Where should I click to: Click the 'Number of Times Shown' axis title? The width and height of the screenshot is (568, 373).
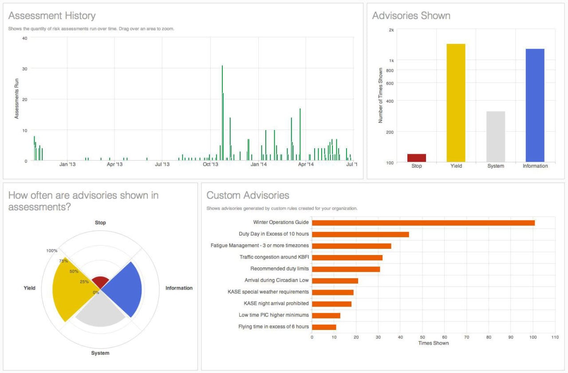click(x=381, y=95)
